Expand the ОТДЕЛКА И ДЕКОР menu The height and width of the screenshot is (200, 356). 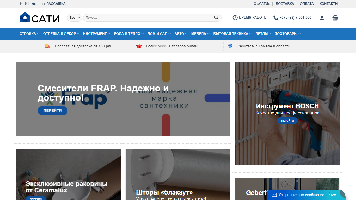(x=61, y=34)
